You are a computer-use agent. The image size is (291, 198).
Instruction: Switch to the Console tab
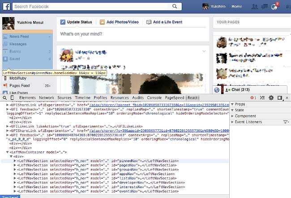[154, 98]
